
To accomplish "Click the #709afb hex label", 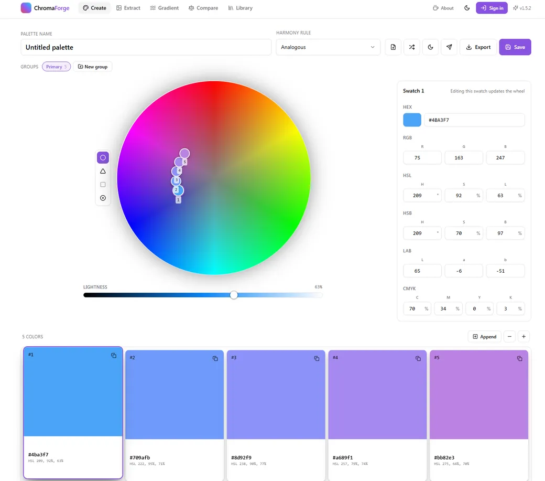I will [140, 458].
